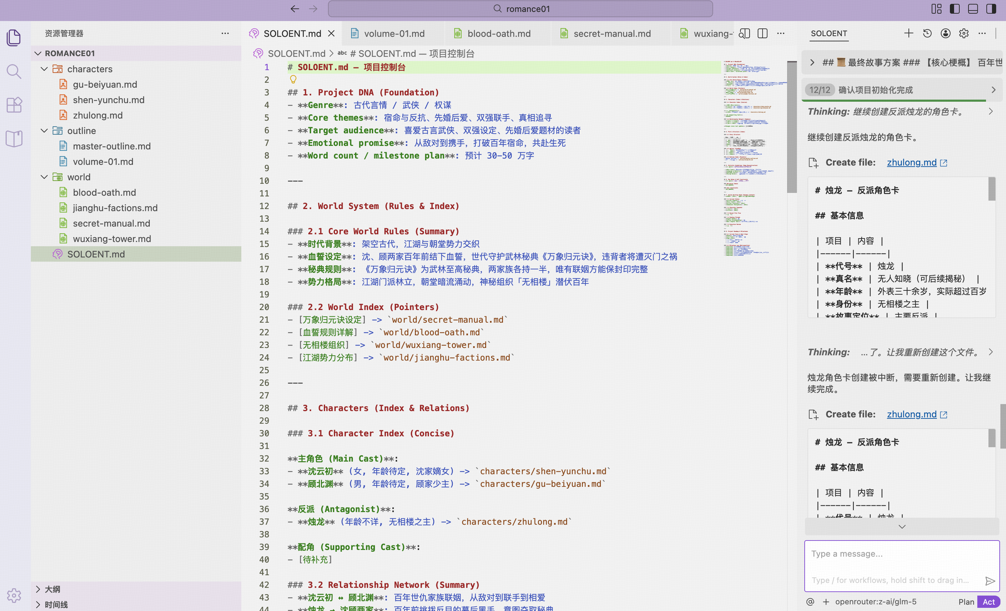Click the first zhulong code block scrollbar
This screenshot has height=611, width=1006.
991,189
